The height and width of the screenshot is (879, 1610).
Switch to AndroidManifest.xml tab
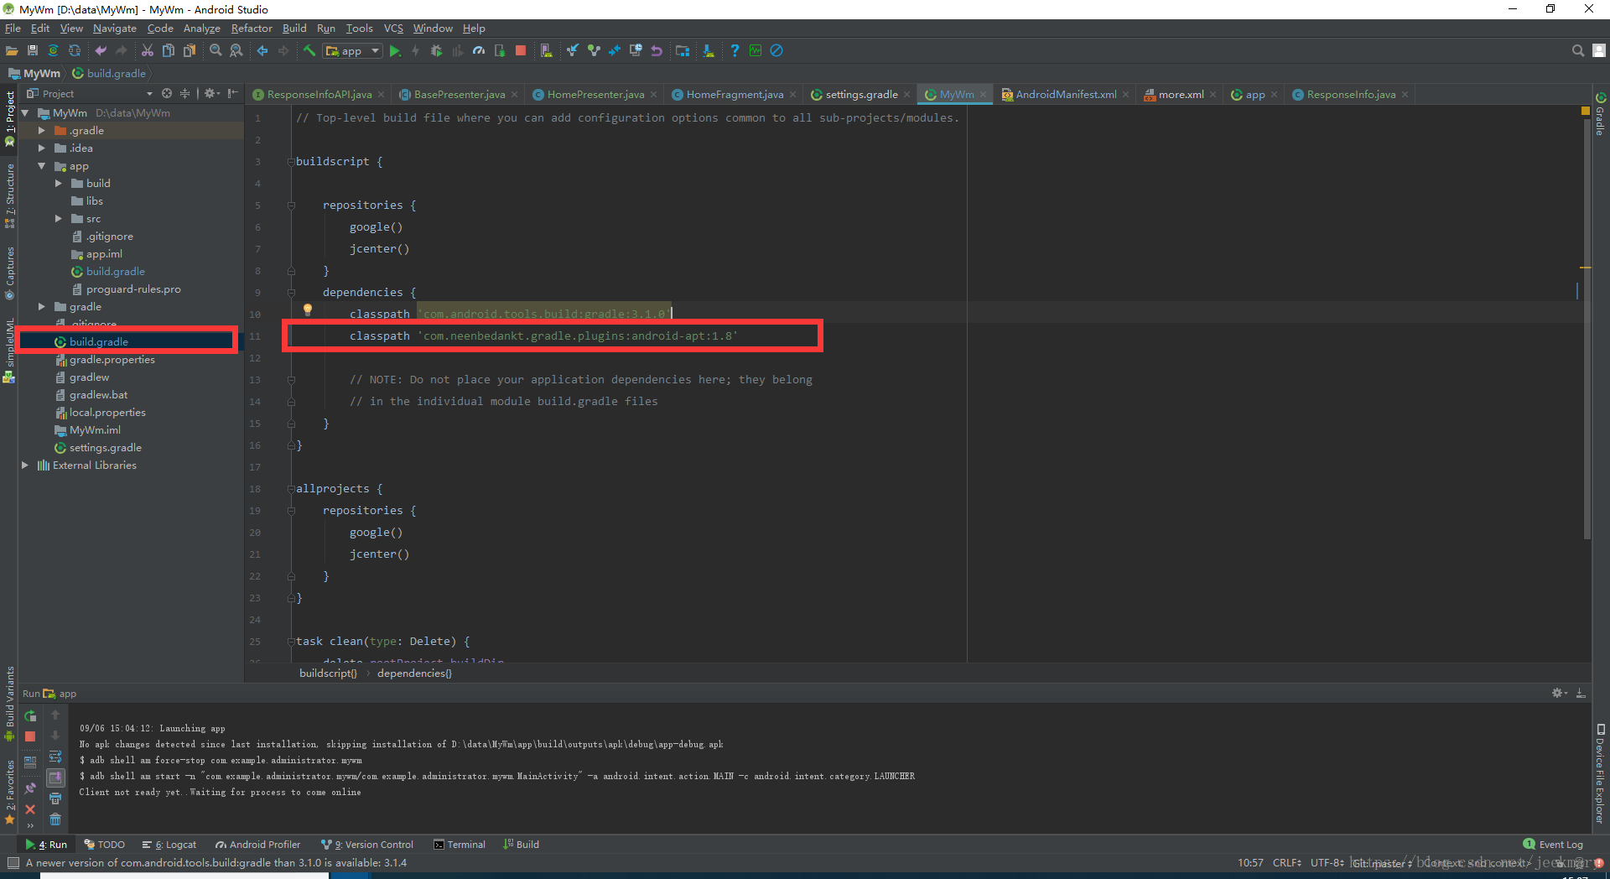pyautogui.click(x=1066, y=95)
